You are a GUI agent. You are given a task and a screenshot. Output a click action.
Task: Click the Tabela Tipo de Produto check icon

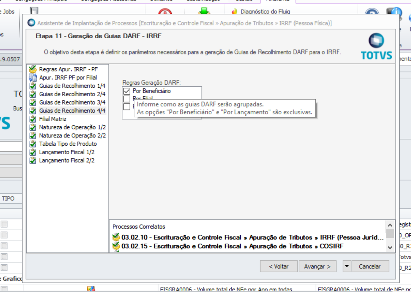(x=33, y=144)
